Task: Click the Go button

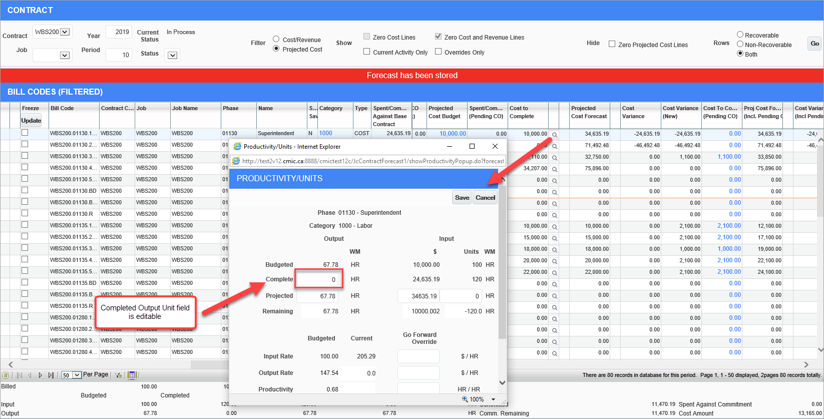Action: 815,44
